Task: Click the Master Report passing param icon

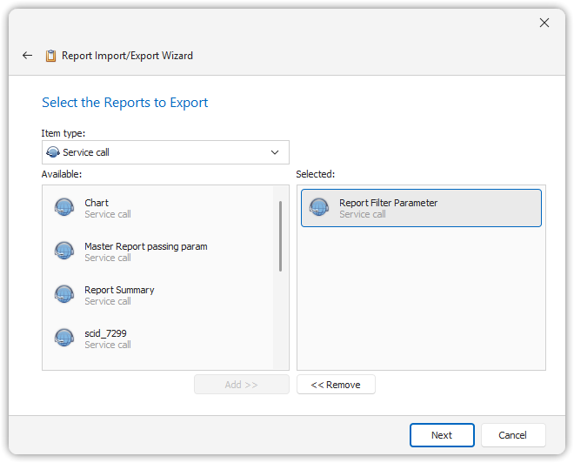Action: click(64, 251)
